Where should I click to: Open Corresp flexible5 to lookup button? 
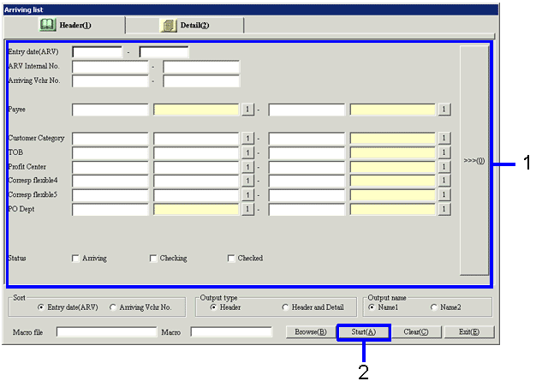pos(444,195)
